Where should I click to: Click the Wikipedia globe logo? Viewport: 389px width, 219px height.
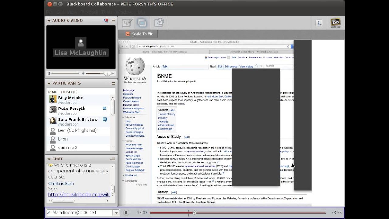tap(135, 66)
